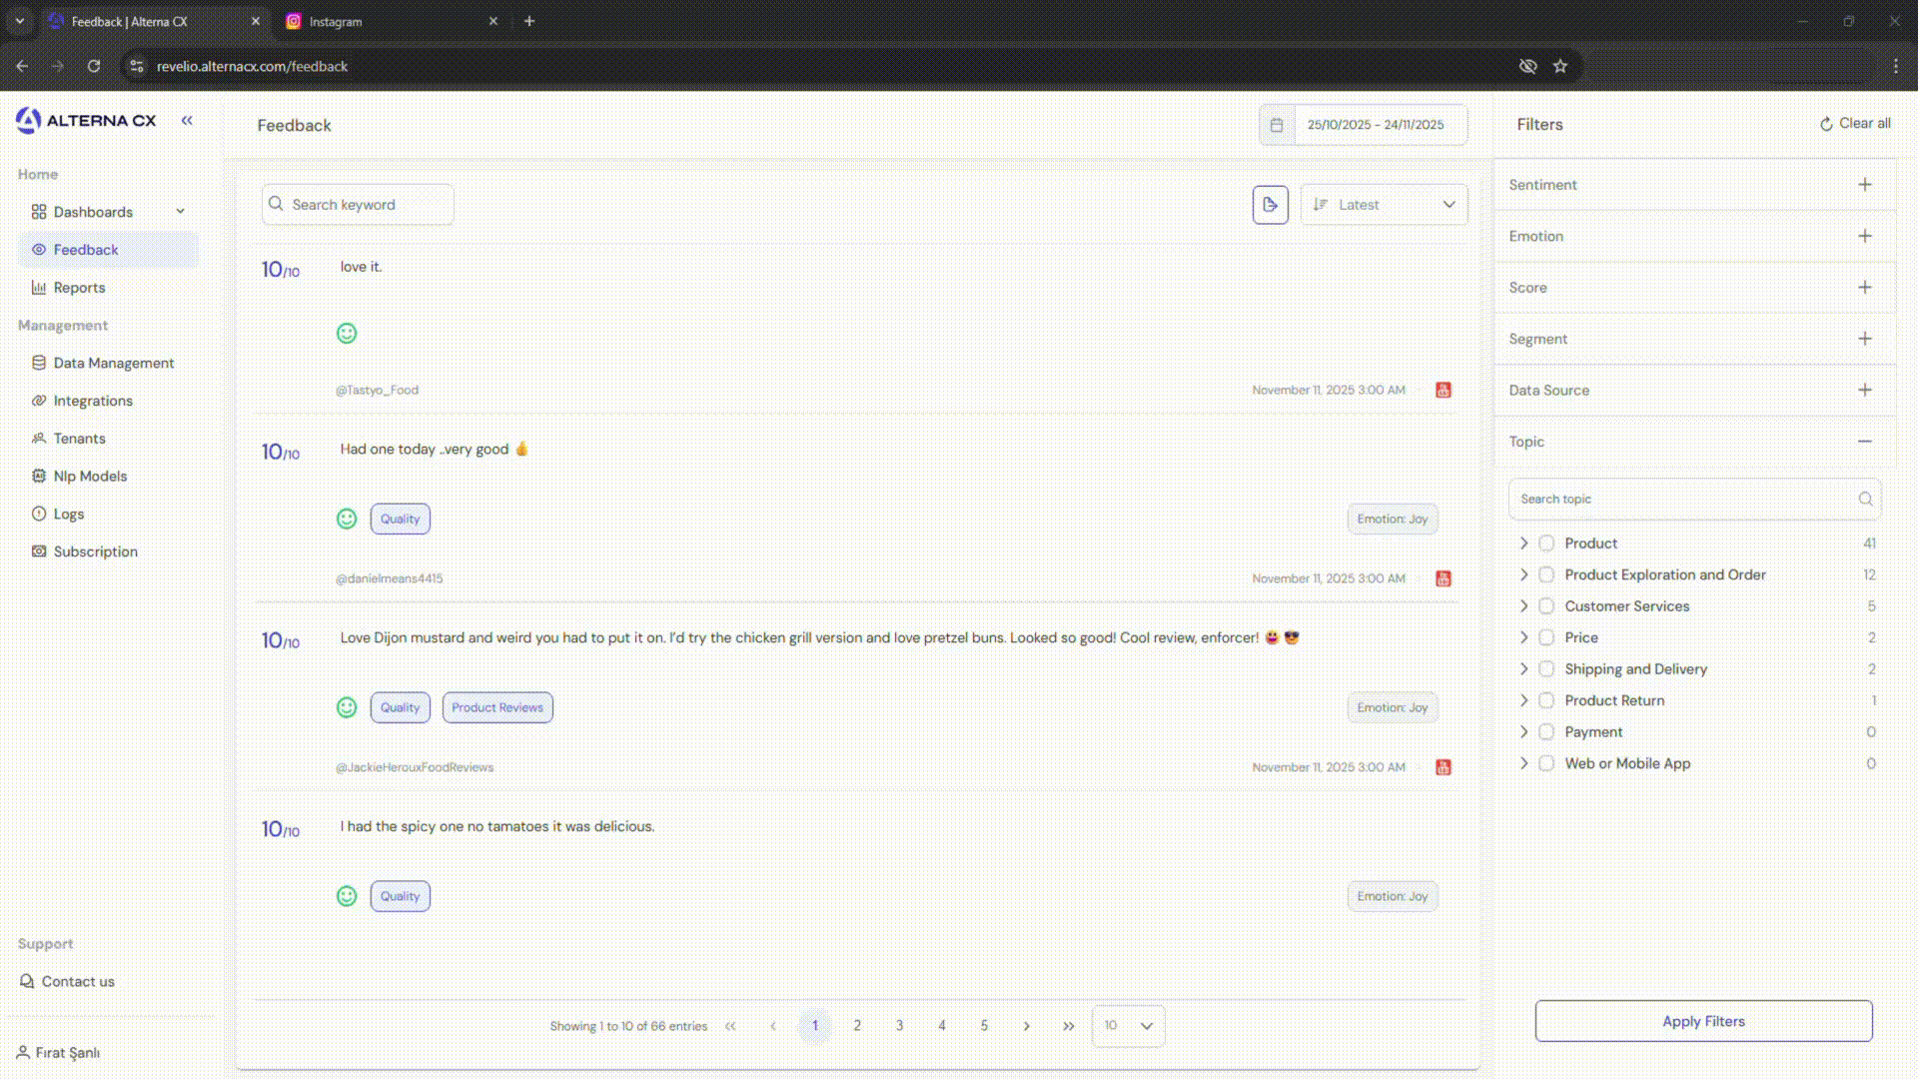Image resolution: width=1918 pixels, height=1079 pixels.
Task: Open the Latest sort dropdown
Action: (1384, 205)
